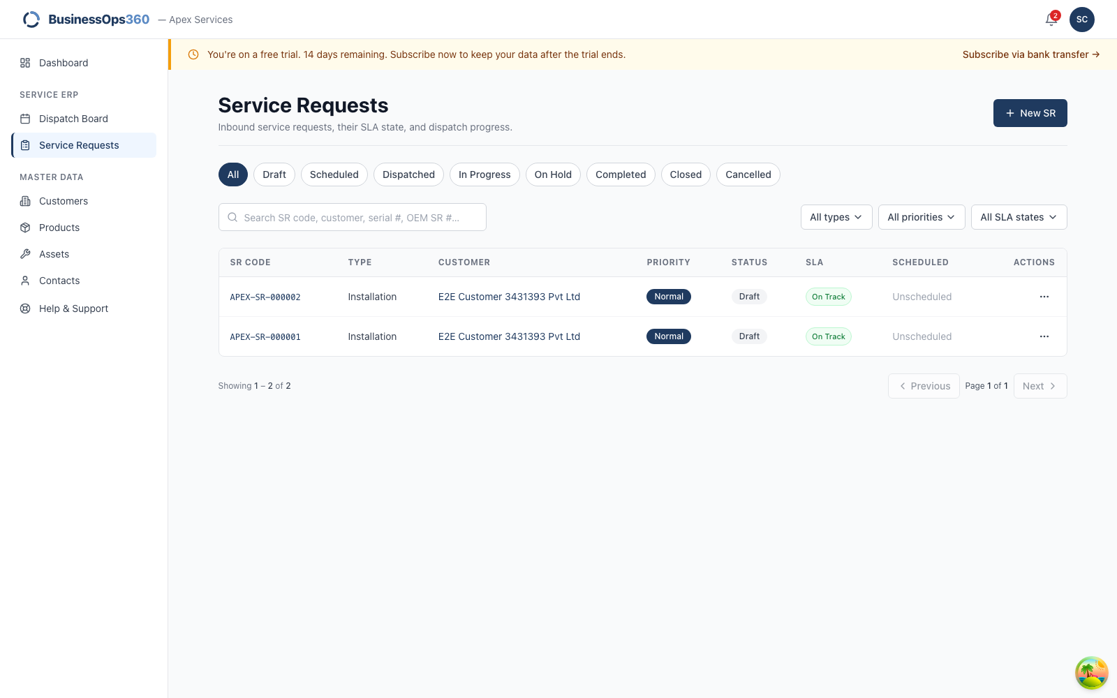
Task: Open the SC user avatar menu
Action: (1082, 20)
